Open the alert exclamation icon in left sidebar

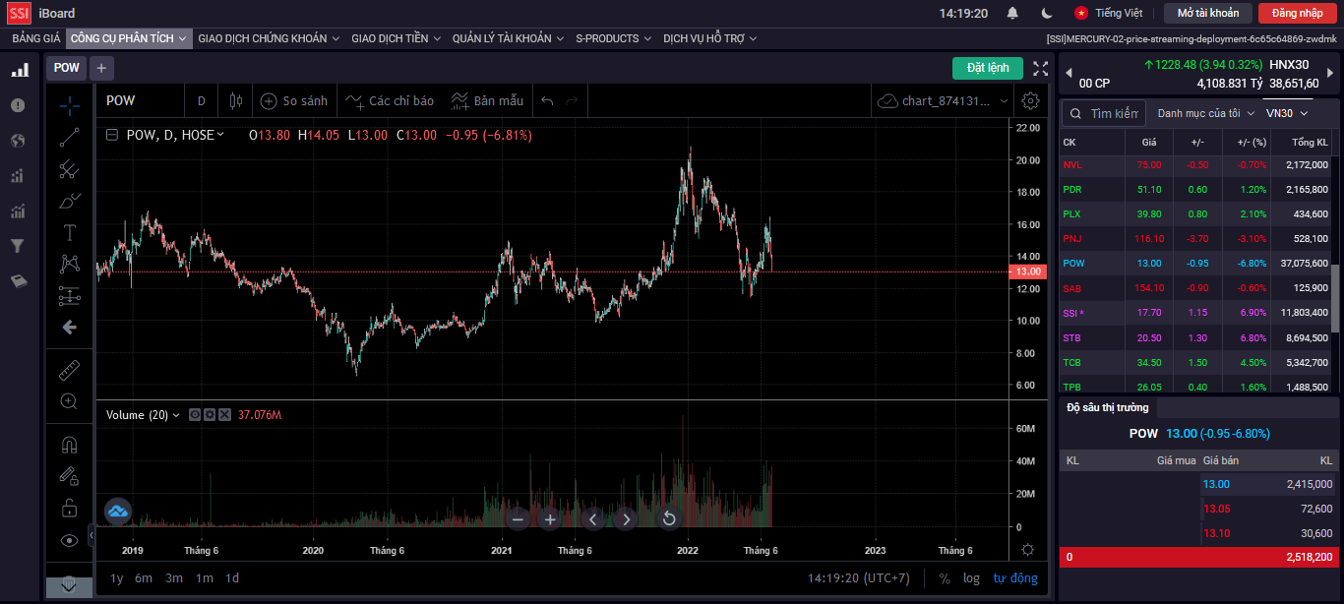(x=18, y=105)
